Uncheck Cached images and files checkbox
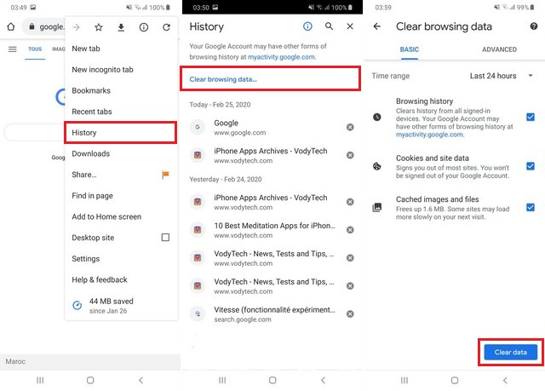The image size is (545, 391). coord(531,208)
